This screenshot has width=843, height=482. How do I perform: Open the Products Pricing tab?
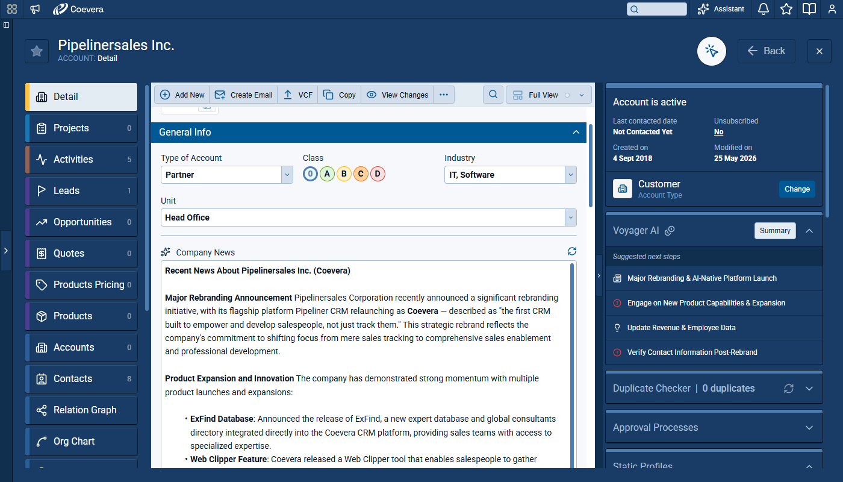(81, 285)
